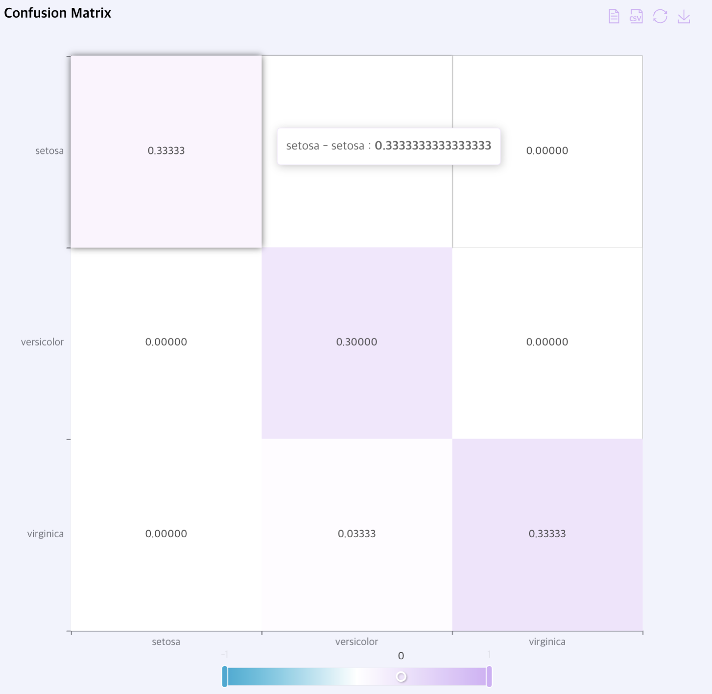Screen dimensions: 712x694
Task: Click the cell with value 0.03333
Action: (356, 534)
